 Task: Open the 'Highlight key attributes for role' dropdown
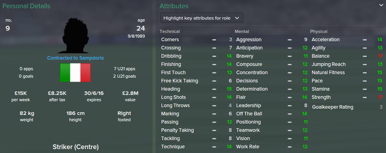[202, 18]
